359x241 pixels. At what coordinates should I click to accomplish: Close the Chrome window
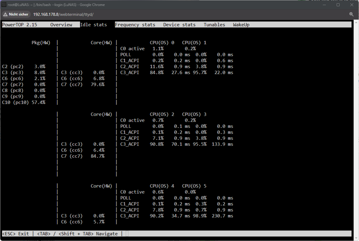(352, 5)
